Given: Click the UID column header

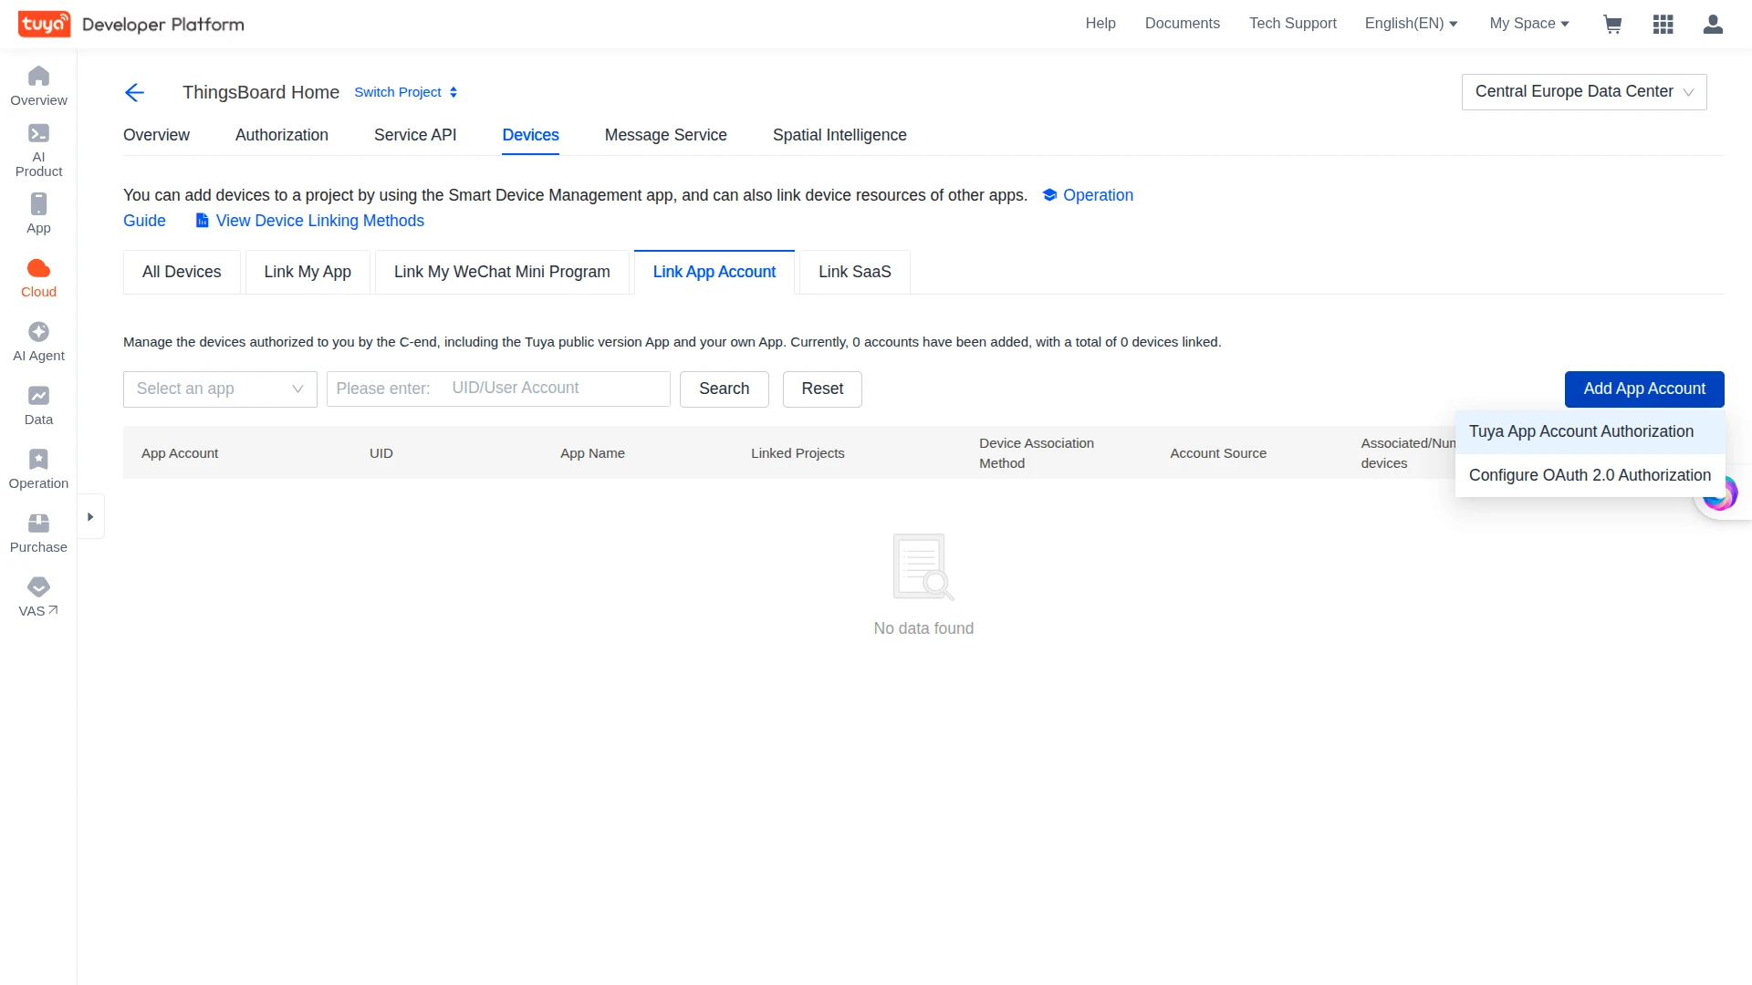Looking at the screenshot, I should tap(381, 453).
